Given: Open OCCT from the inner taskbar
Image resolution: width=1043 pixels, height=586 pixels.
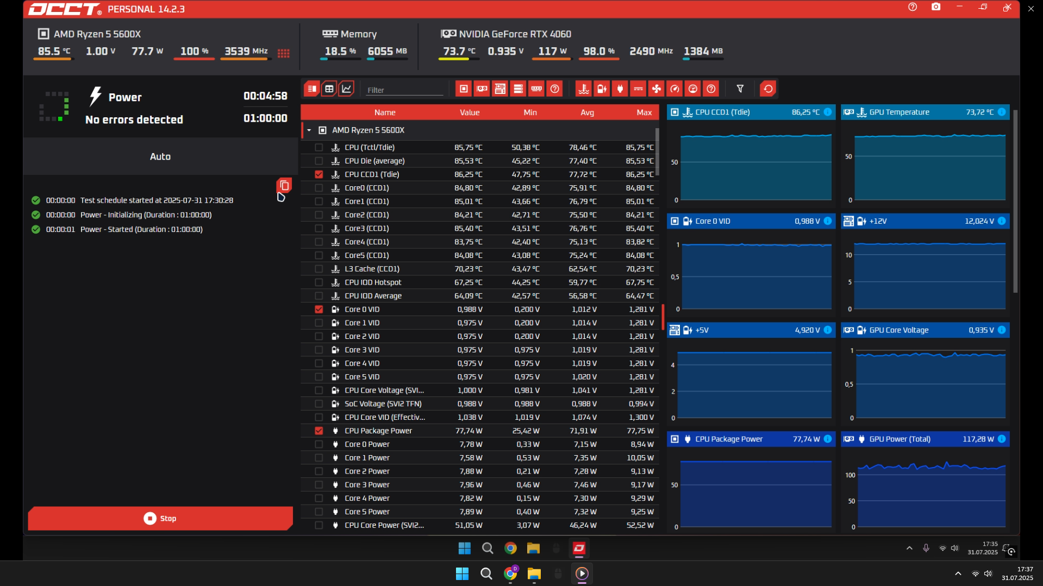Looking at the screenshot, I should tap(579, 549).
